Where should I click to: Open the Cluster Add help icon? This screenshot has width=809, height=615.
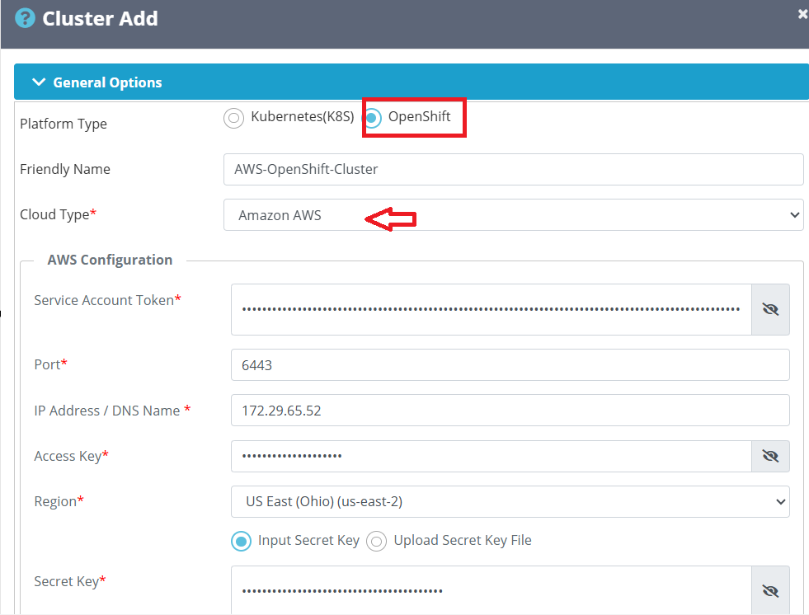pos(25,18)
